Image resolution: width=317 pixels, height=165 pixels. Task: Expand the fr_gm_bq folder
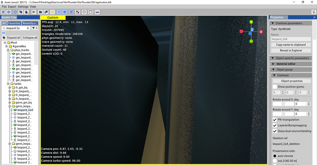tap(10, 87)
